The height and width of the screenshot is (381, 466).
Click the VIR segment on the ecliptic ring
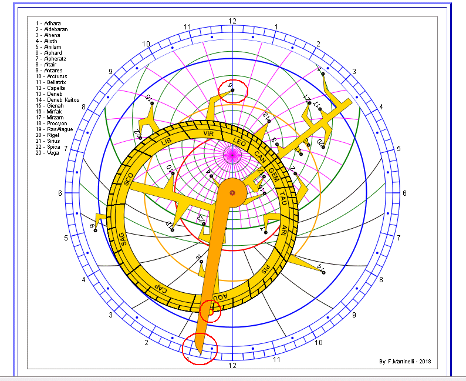pyautogui.click(x=208, y=134)
